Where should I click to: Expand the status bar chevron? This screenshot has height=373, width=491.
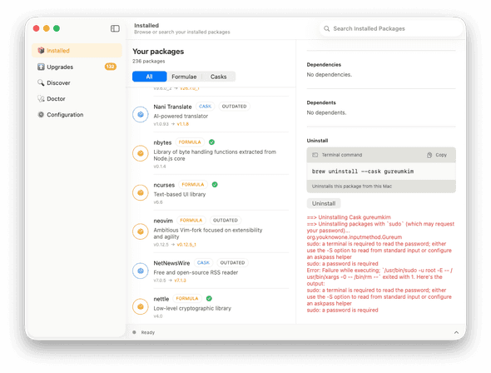(456, 332)
